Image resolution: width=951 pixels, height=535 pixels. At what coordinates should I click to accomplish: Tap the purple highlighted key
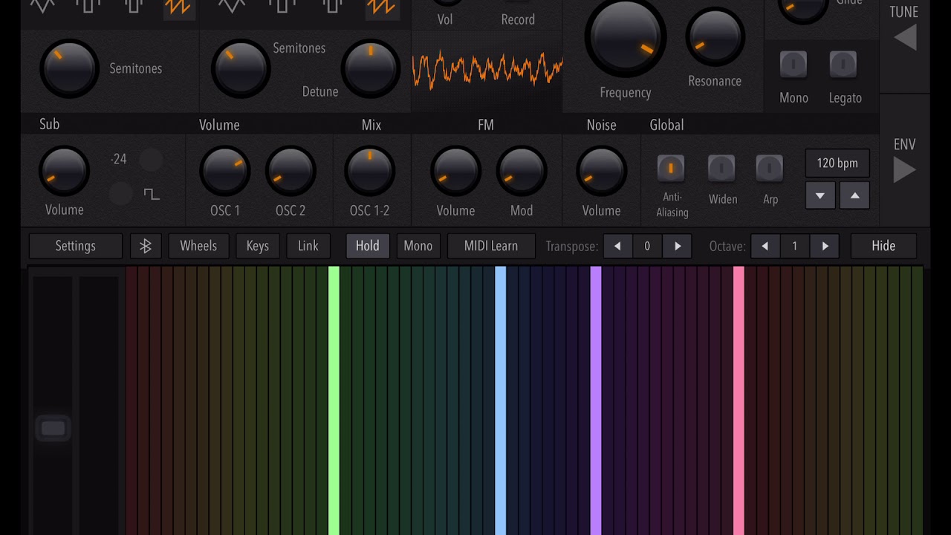point(596,401)
